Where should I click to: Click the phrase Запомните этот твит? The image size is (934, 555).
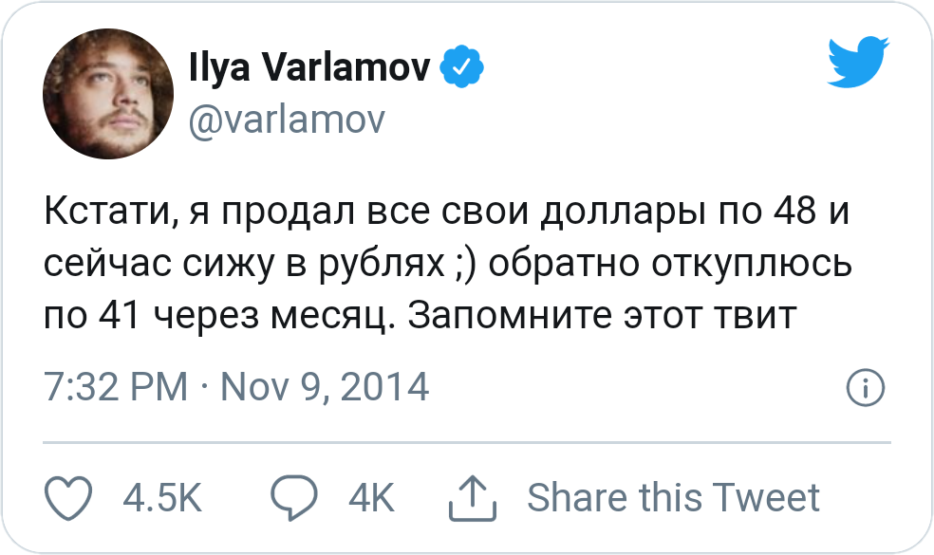pyautogui.click(x=607, y=314)
